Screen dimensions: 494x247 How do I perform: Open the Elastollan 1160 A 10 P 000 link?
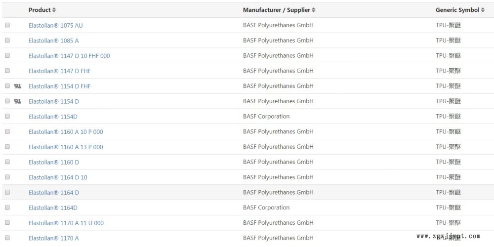(66, 132)
